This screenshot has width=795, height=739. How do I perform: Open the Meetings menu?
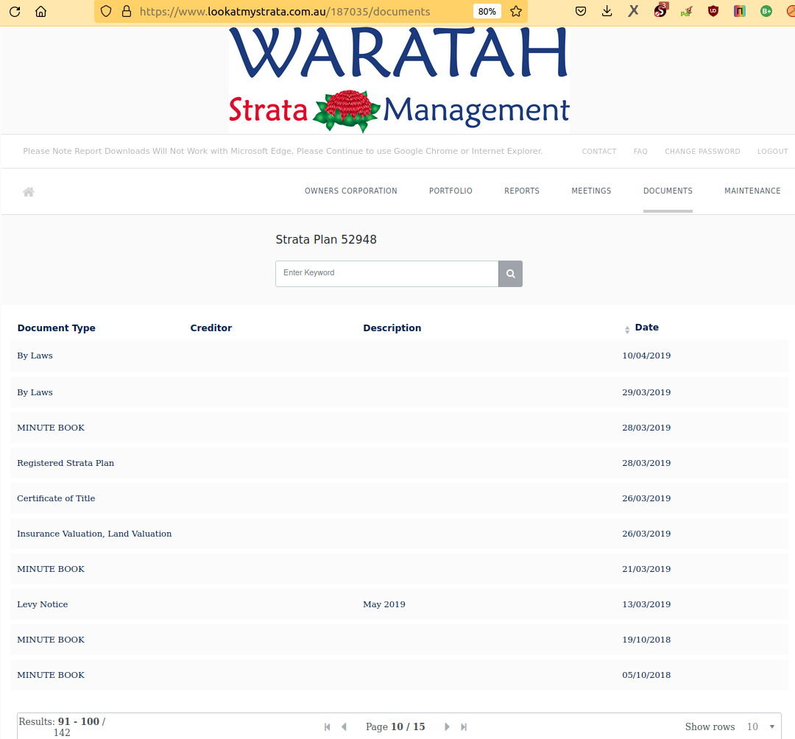[591, 191]
